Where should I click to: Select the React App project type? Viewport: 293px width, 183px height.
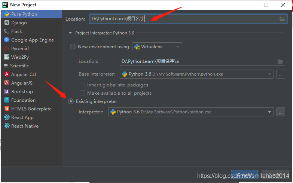[31, 117]
